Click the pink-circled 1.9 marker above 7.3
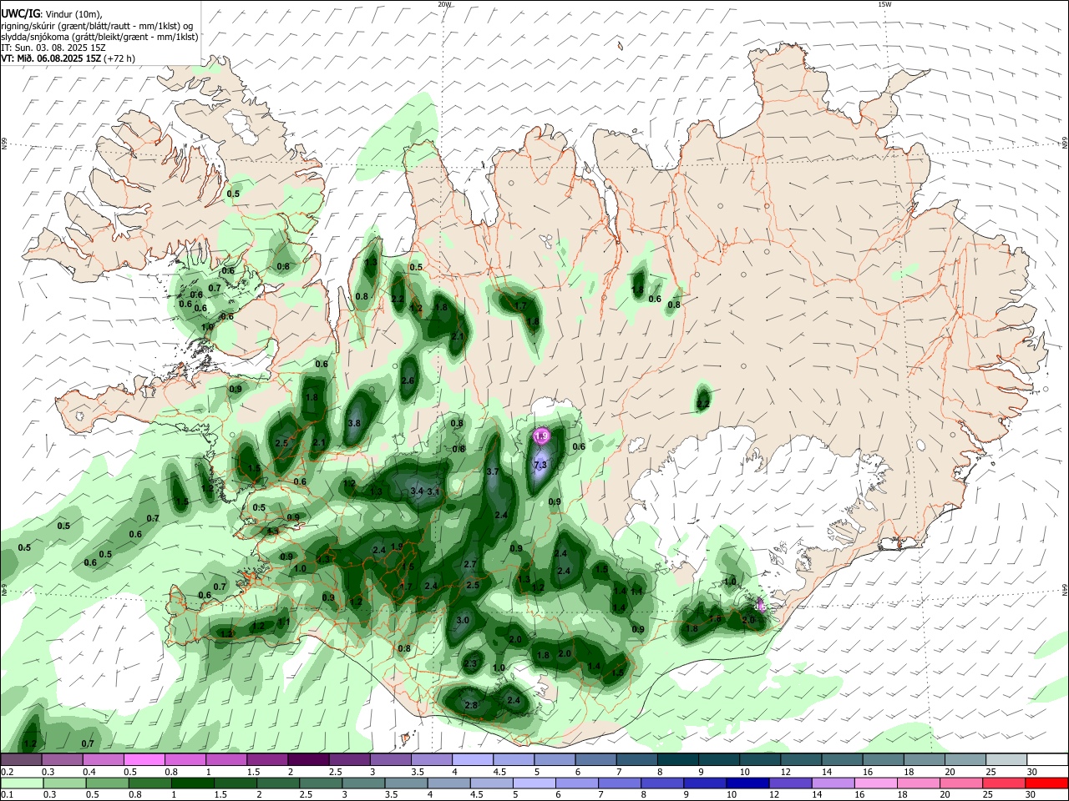Screen dimensions: 1069x801 pos(541,436)
